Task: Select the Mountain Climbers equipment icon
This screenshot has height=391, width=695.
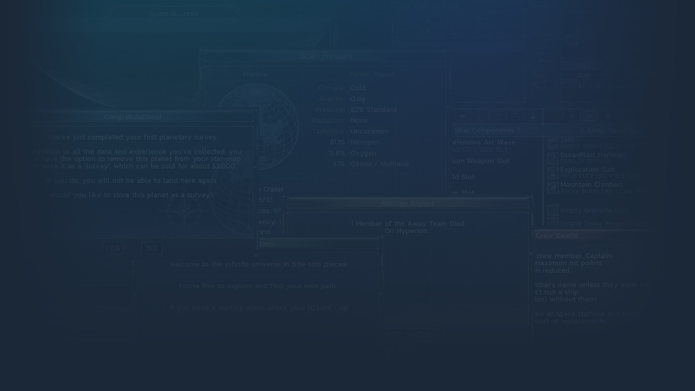Action: [552, 188]
